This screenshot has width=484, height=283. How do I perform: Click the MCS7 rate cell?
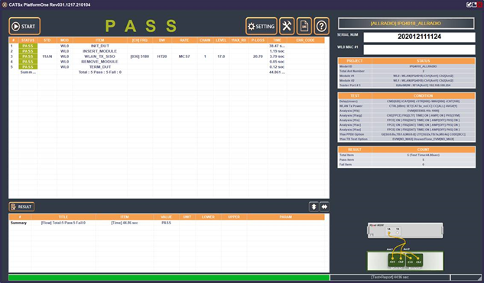(184, 56)
